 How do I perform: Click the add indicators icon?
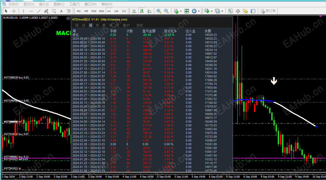(x=207, y=11)
